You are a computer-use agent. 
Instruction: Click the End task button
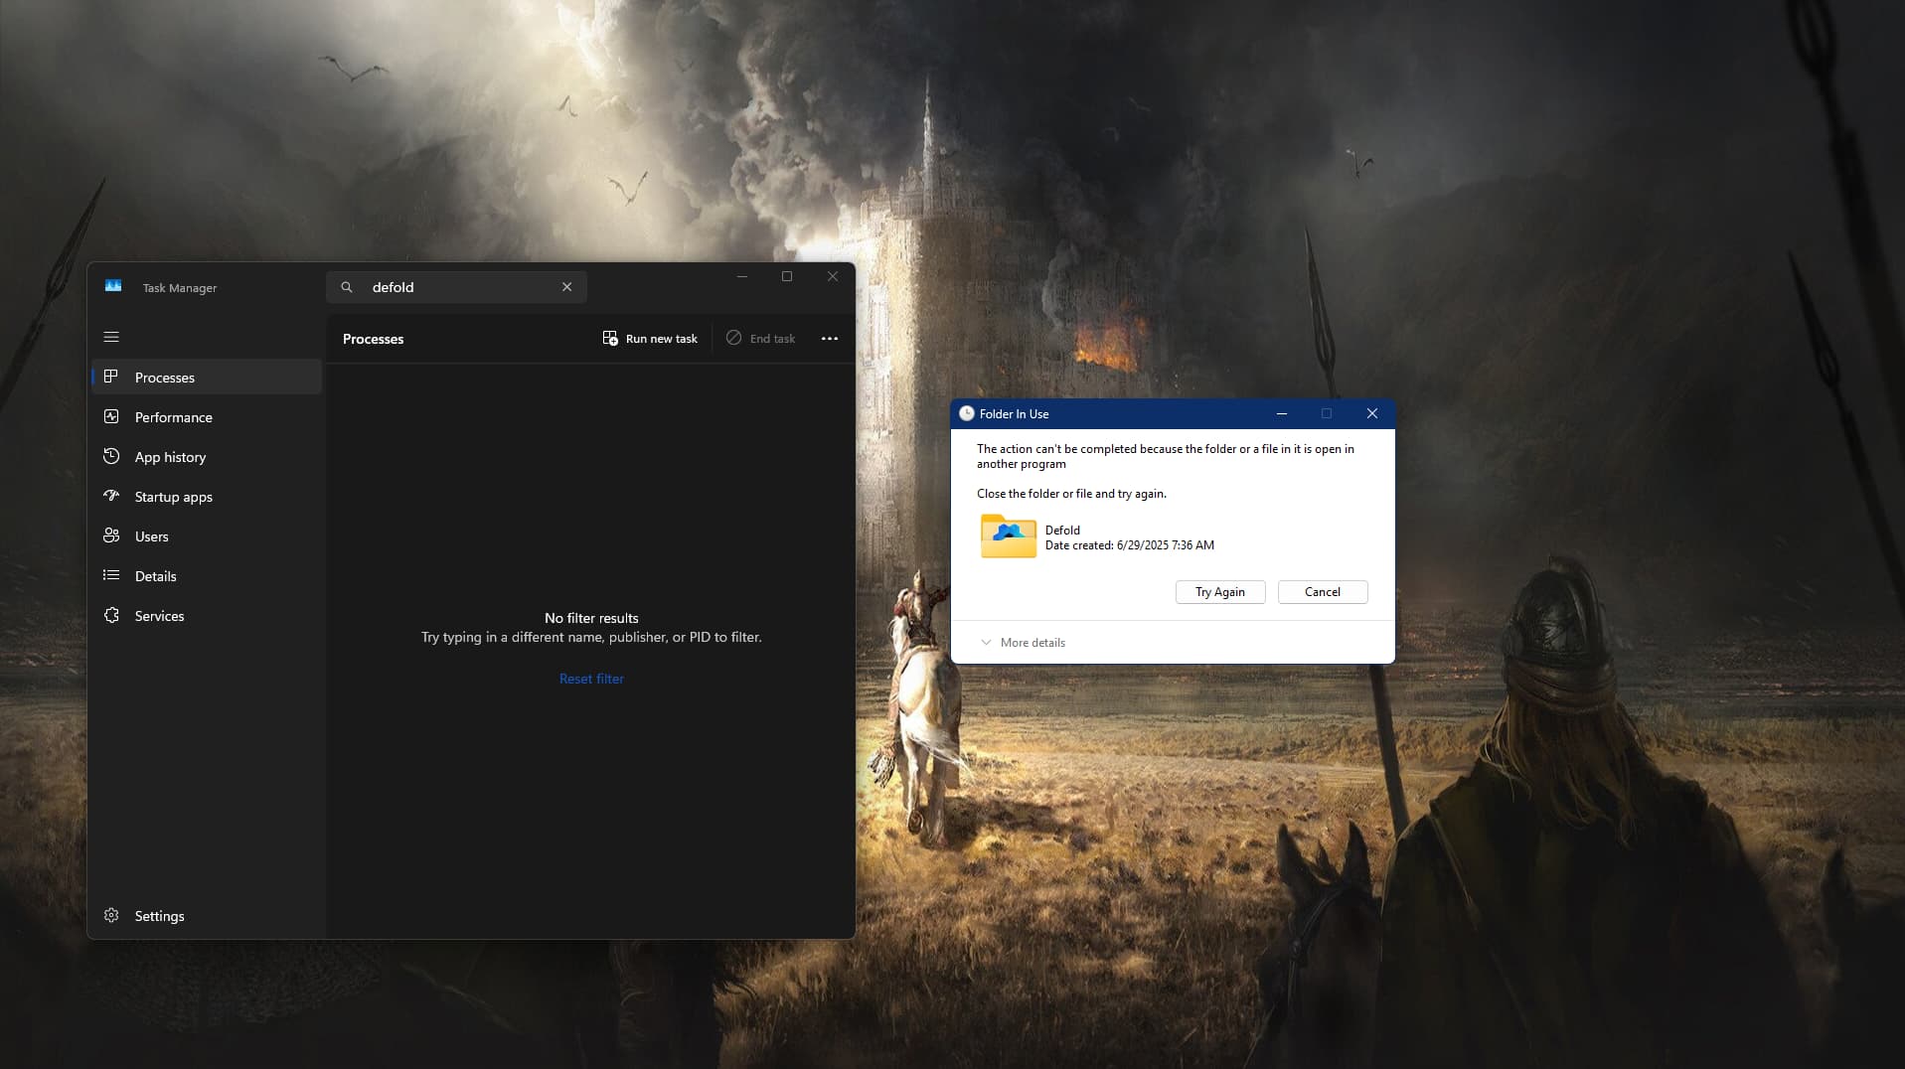(760, 339)
